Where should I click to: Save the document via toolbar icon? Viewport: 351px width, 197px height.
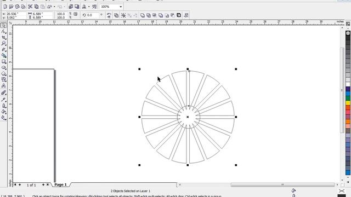coord(17,7)
